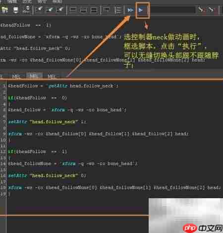Click in the toolbar search field
Screen dimensions: 223x233
point(172,9)
